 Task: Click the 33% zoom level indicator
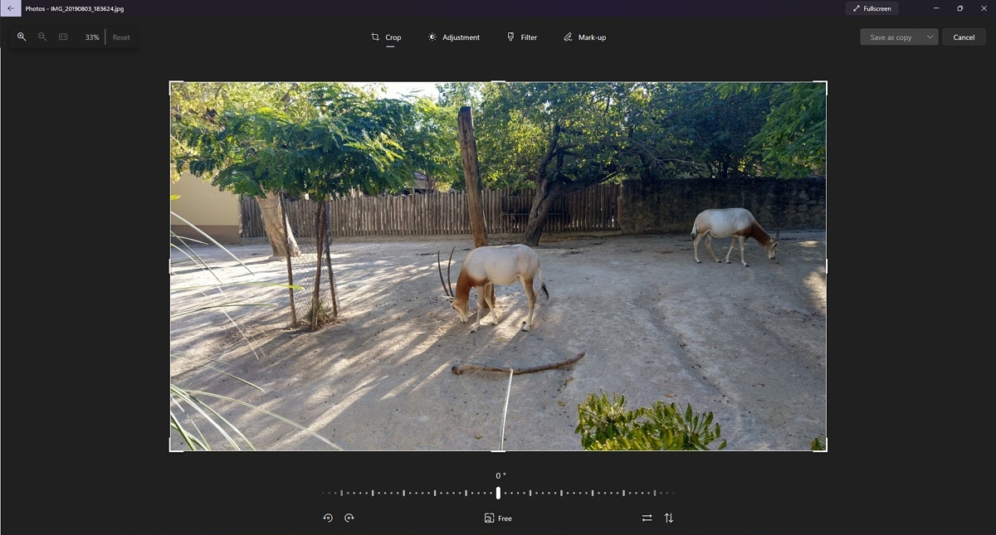click(92, 37)
